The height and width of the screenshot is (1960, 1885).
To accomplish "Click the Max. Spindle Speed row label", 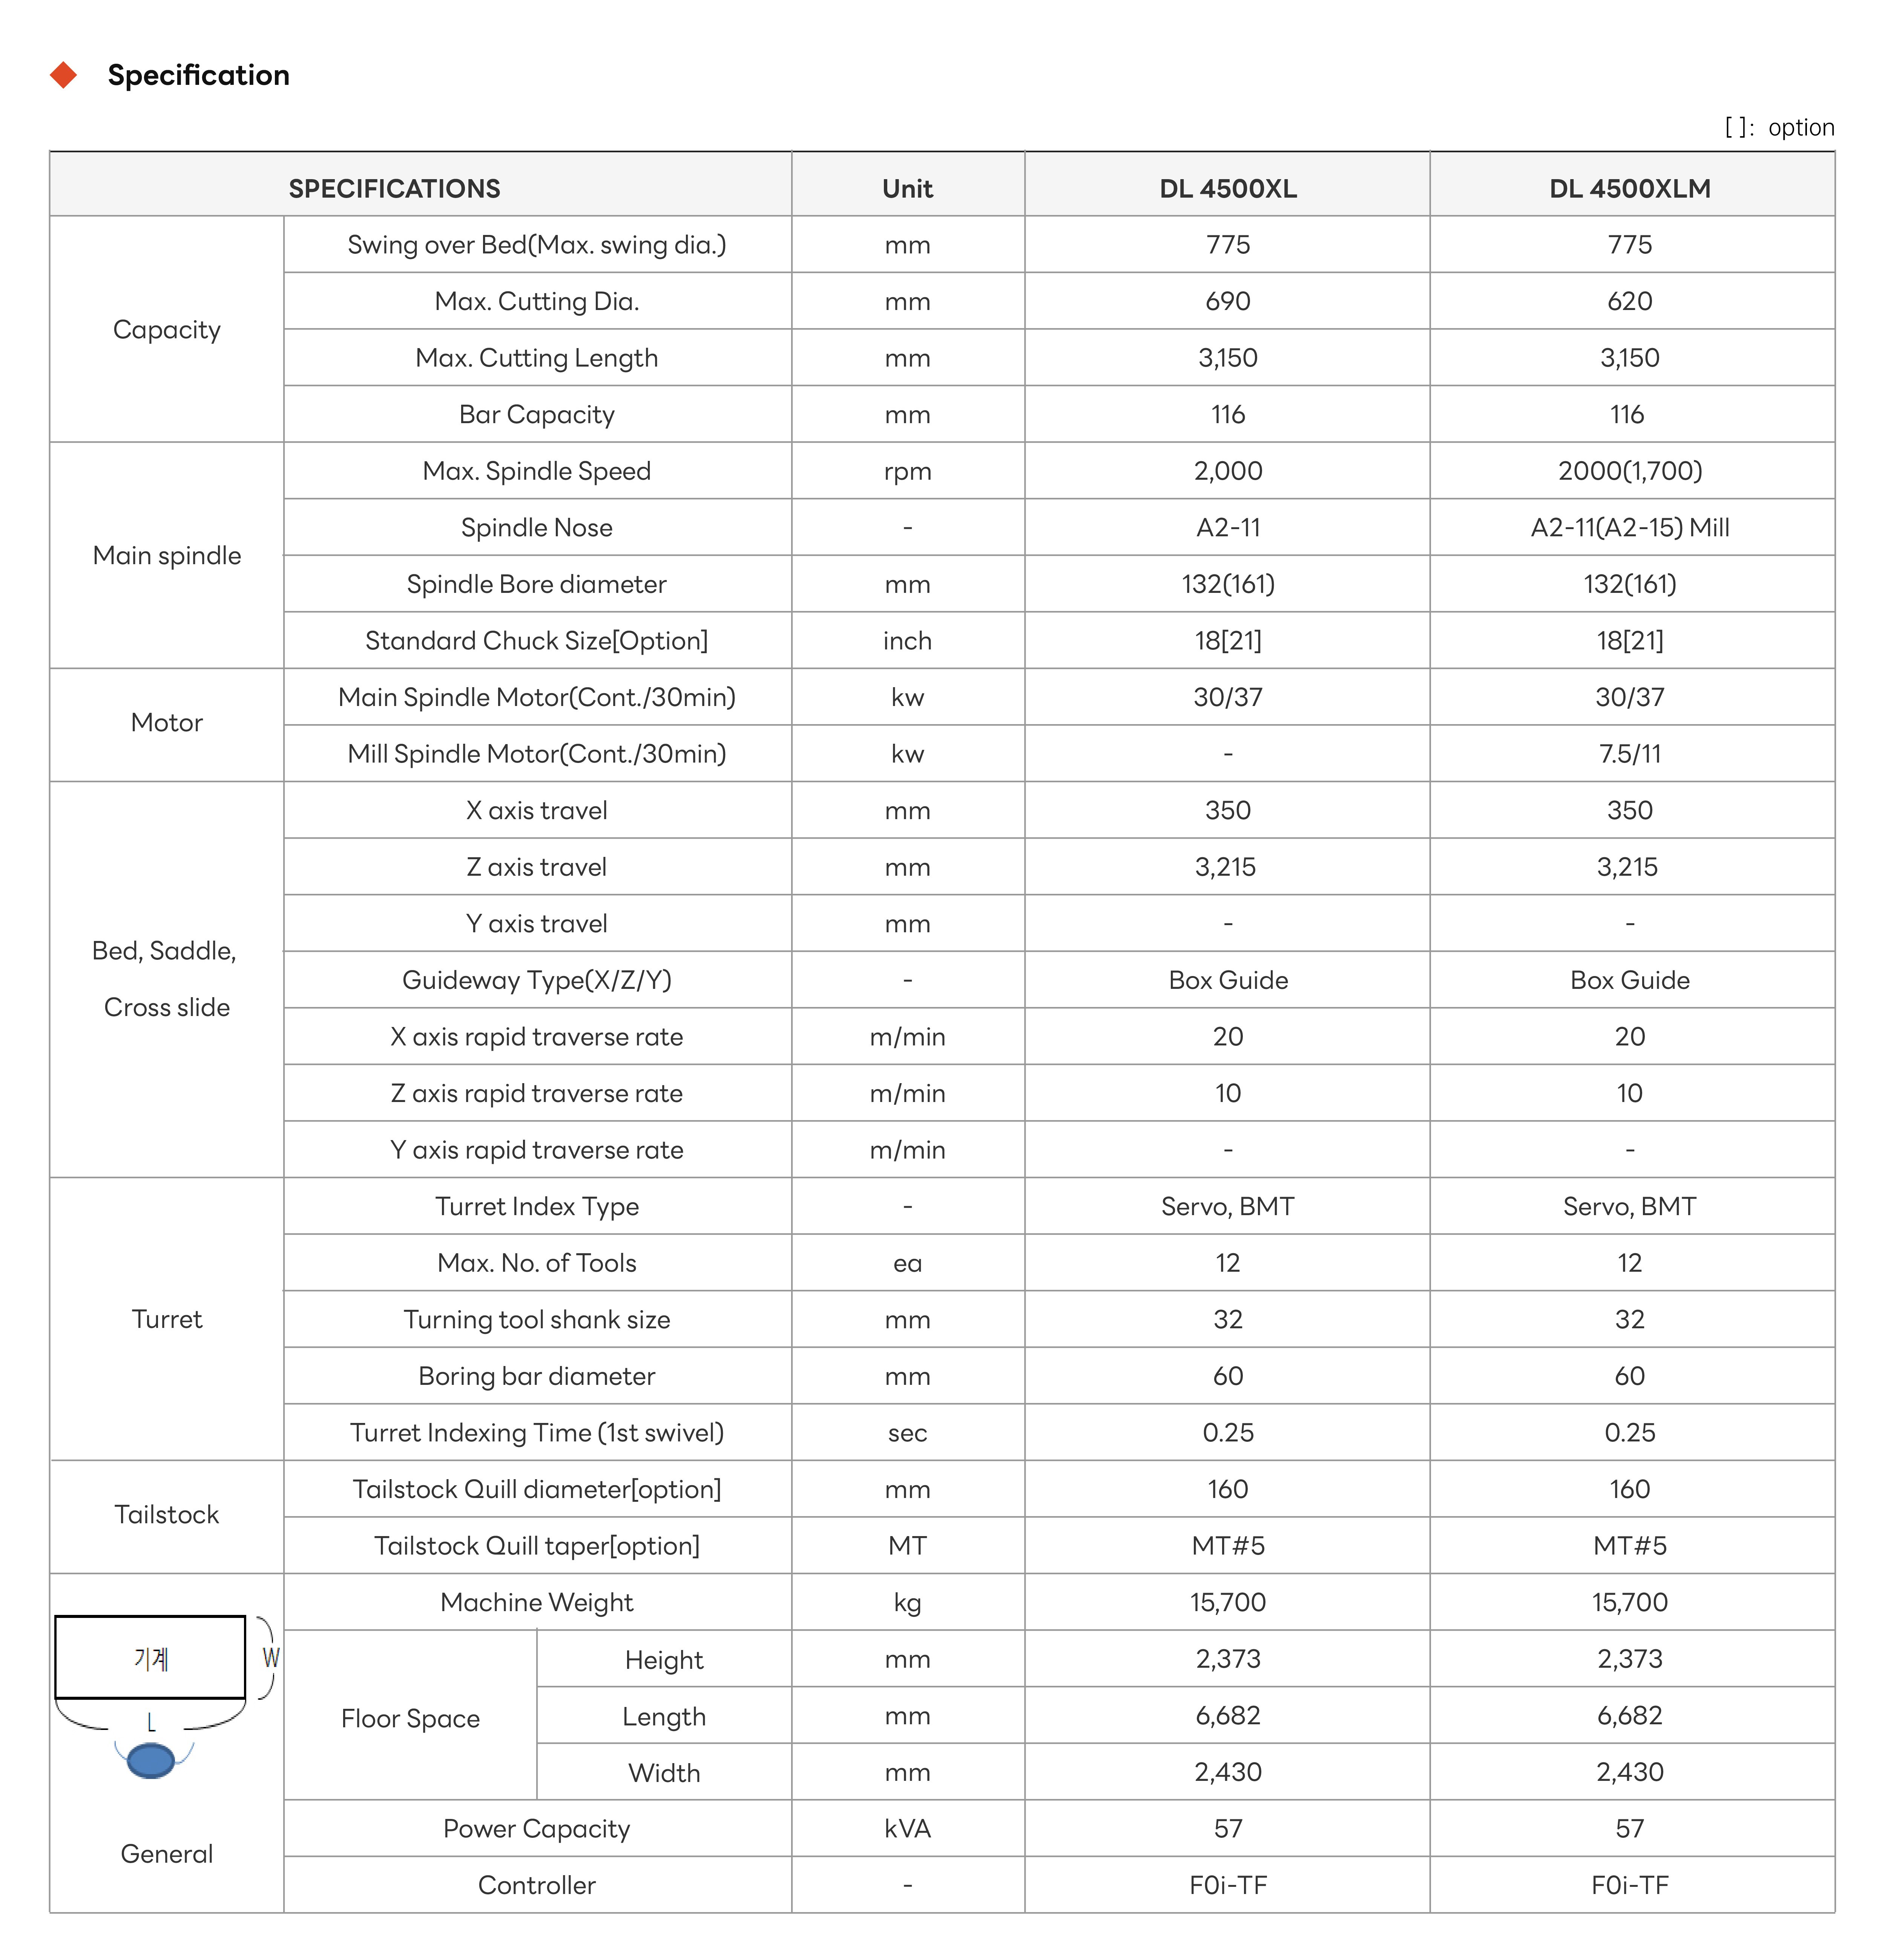I will tap(537, 471).
